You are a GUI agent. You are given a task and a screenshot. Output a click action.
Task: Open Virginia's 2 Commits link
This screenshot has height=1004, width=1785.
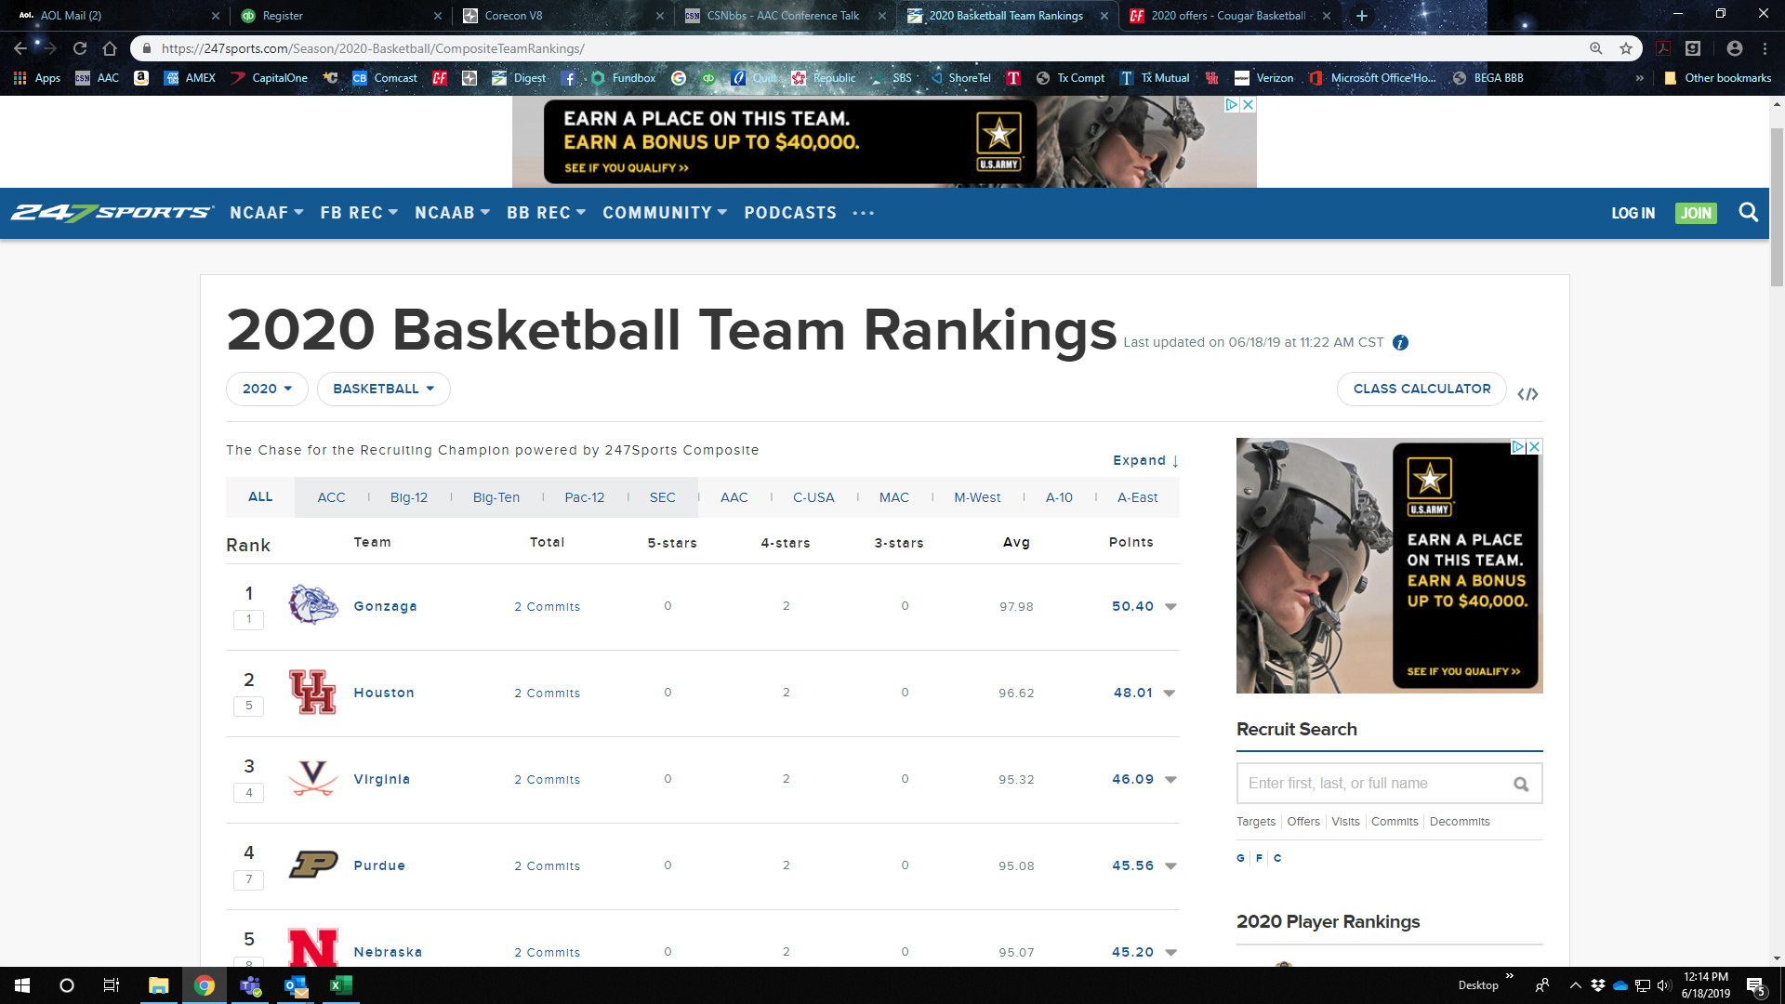point(547,780)
